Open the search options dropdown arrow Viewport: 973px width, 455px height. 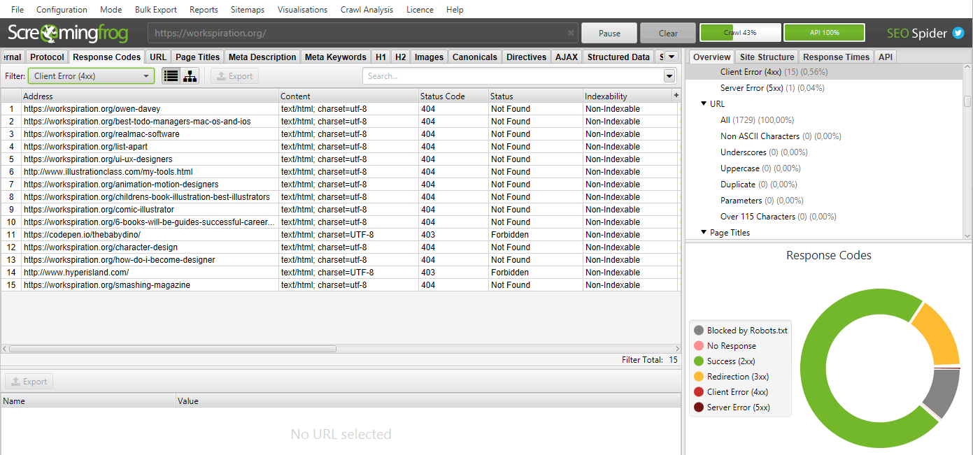click(669, 76)
